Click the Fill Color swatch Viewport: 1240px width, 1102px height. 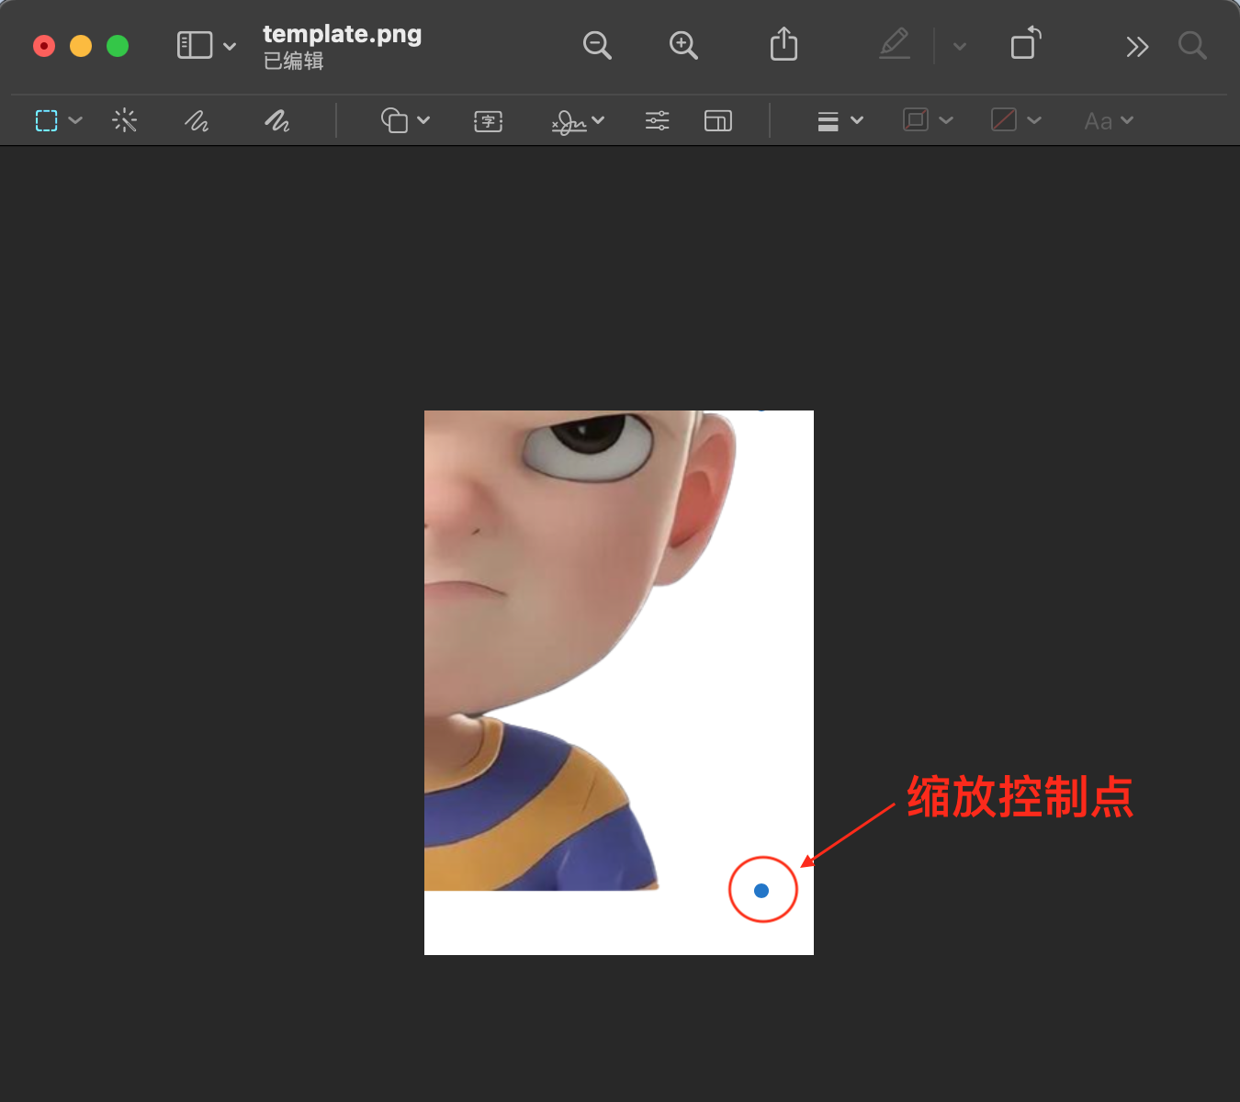[1004, 119]
